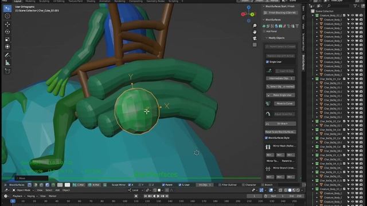The height and width of the screenshot is (206, 367).
Task: Open the Keying dropdown in timeline
Action: tap(32, 196)
